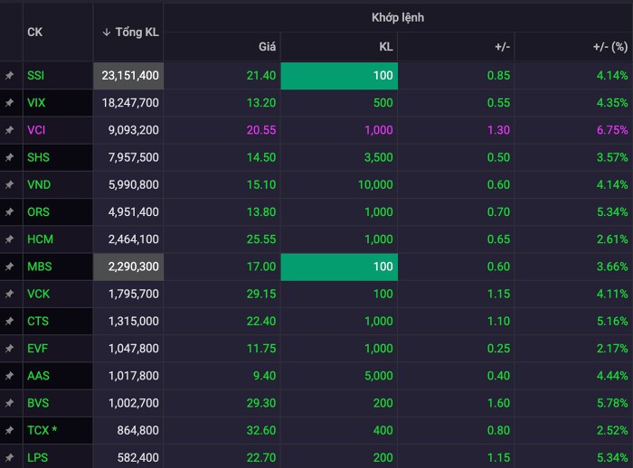633x468 pixels.
Task: Open the SHS stock symbol
Action: tap(38, 157)
